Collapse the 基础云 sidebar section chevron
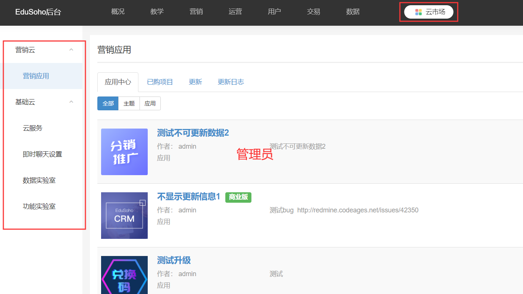The width and height of the screenshot is (523, 294). 71,102
